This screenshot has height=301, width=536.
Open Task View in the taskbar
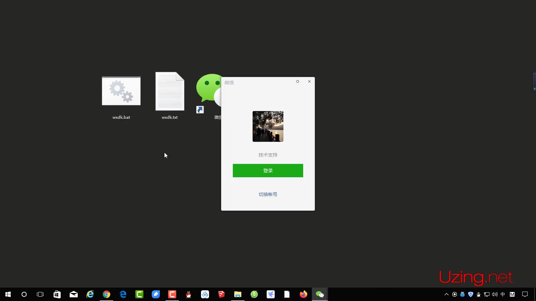[40, 294]
